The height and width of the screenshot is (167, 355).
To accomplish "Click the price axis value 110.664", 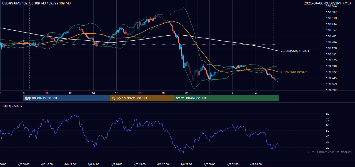I will (332, 6).
